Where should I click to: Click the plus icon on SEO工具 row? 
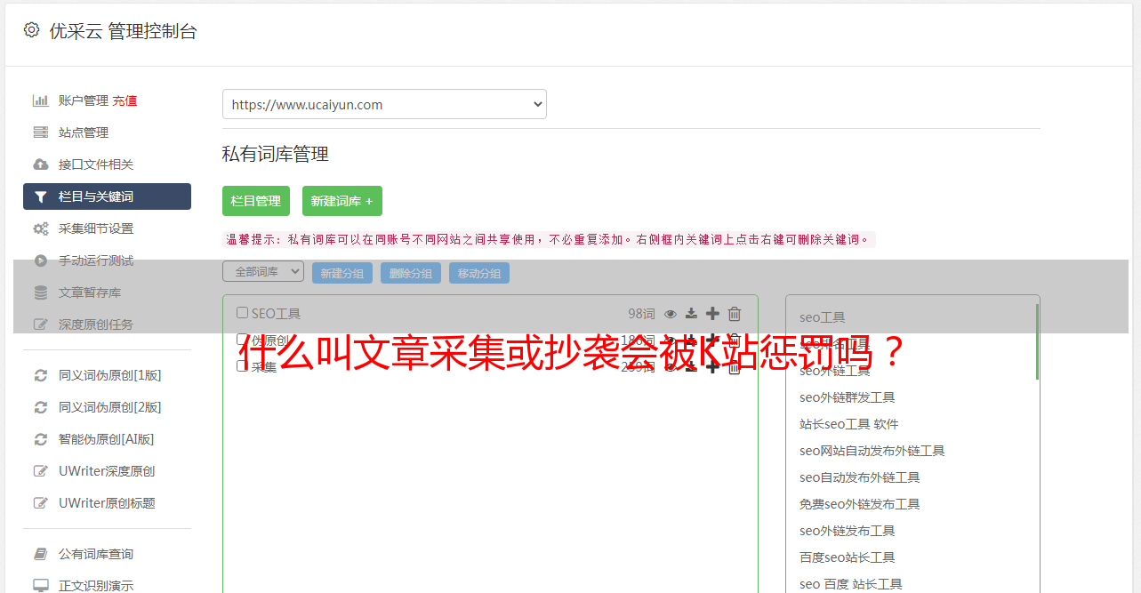click(712, 314)
